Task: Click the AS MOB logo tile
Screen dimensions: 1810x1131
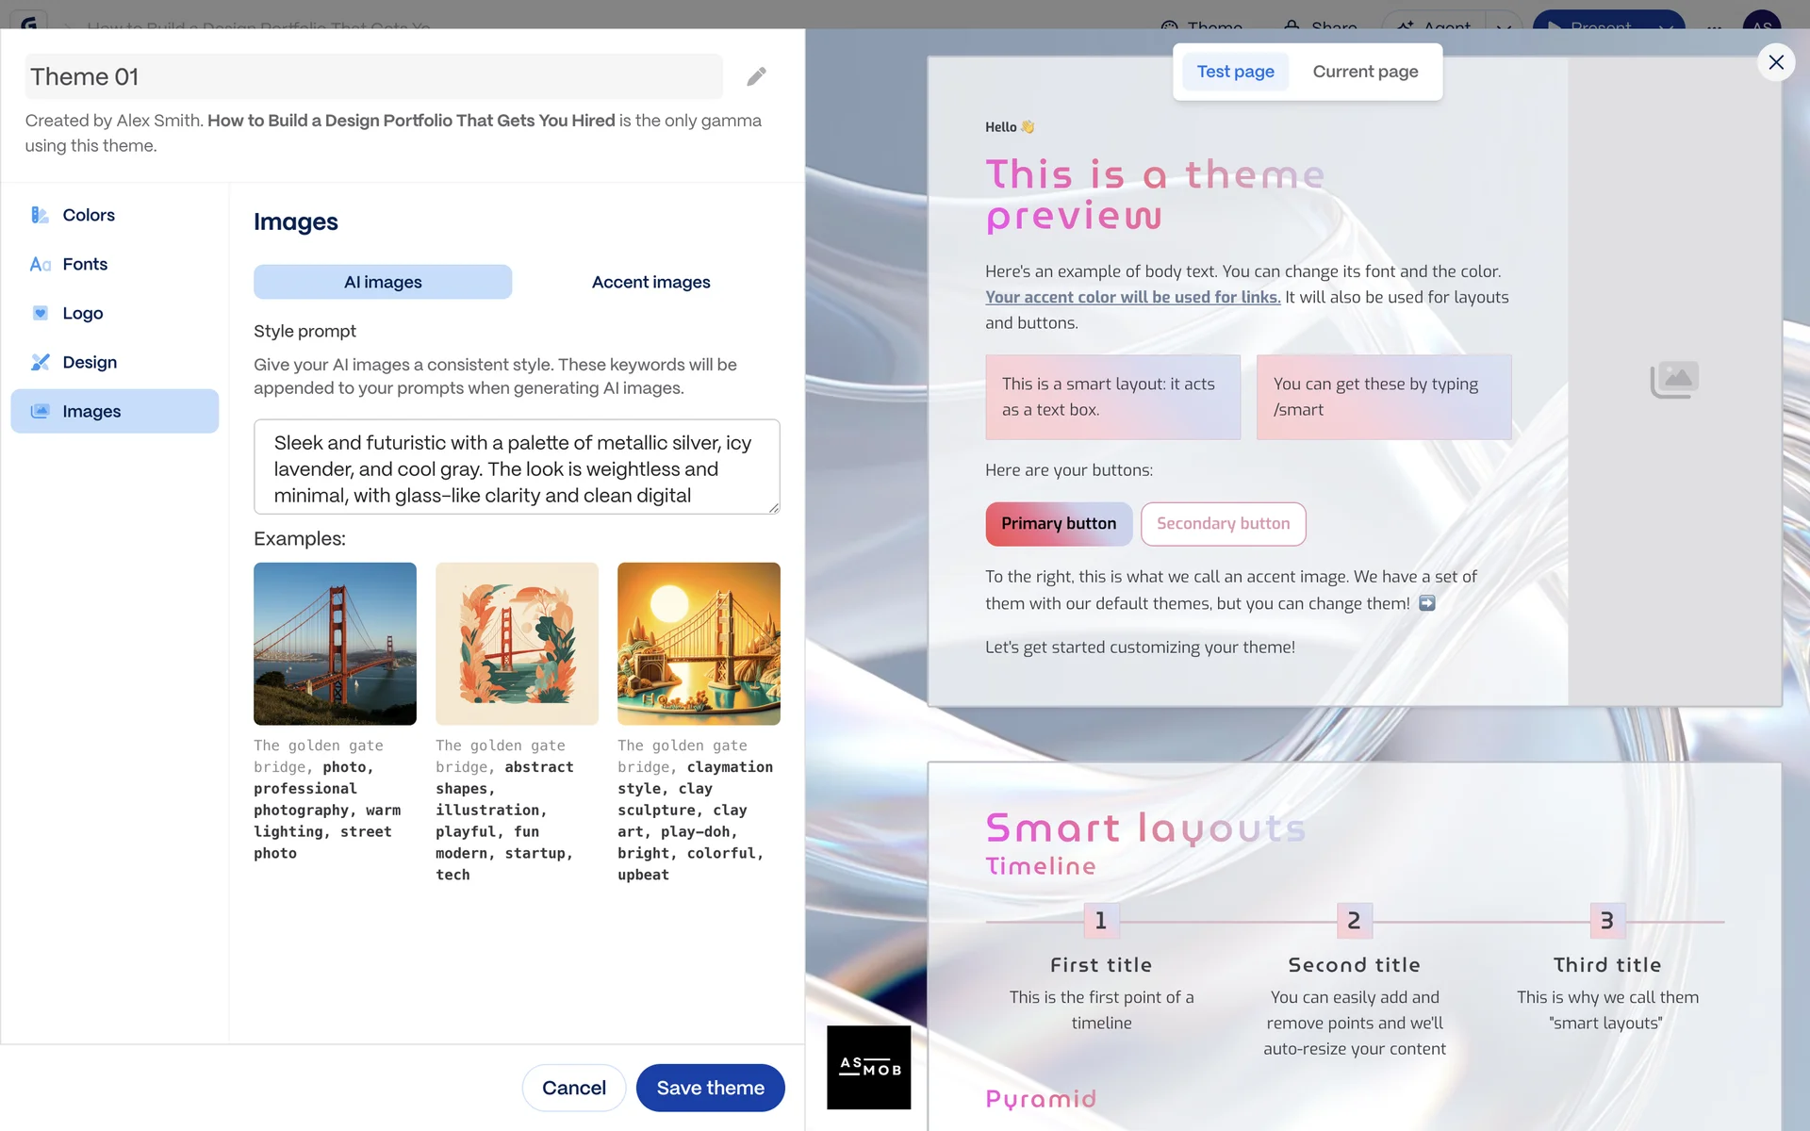Action: coord(868,1067)
